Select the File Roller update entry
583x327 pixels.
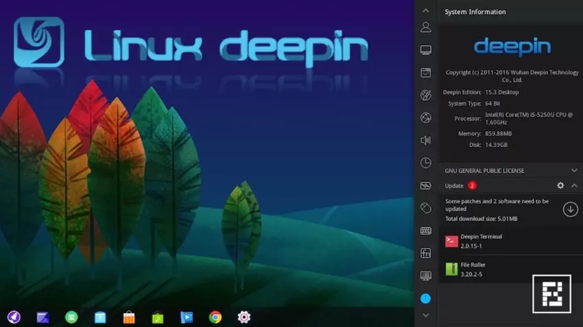(480, 269)
